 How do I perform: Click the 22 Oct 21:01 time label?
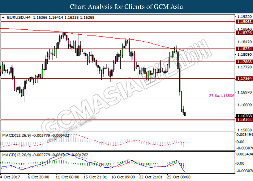(x=151, y=177)
